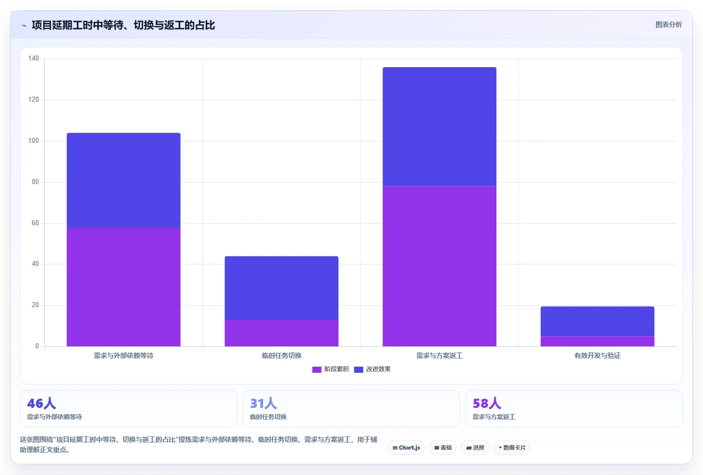703x475 pixels.
Task: Click the y-axis value 140
Action: [34, 58]
